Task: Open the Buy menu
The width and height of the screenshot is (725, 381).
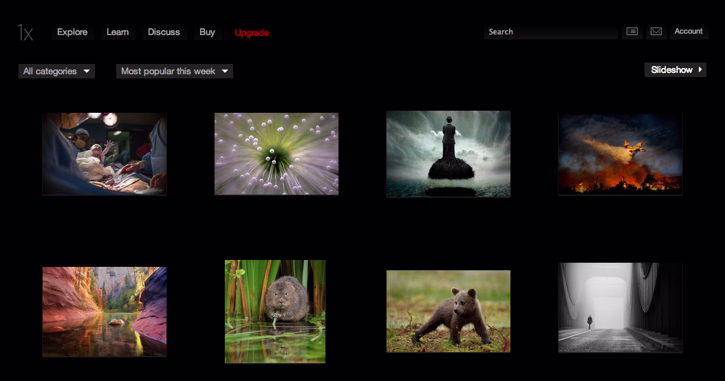Action: (x=207, y=32)
